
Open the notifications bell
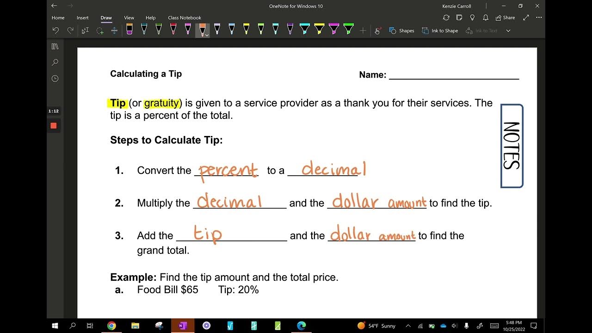(x=486, y=18)
